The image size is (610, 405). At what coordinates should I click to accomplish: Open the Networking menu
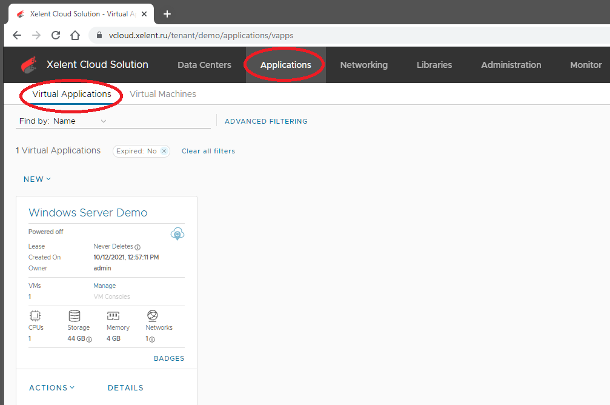point(363,65)
